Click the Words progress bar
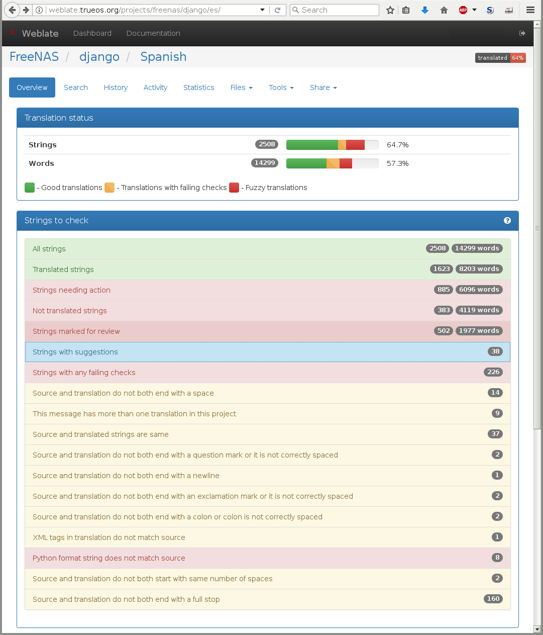Image resolution: width=543 pixels, height=635 pixels. pos(332,163)
